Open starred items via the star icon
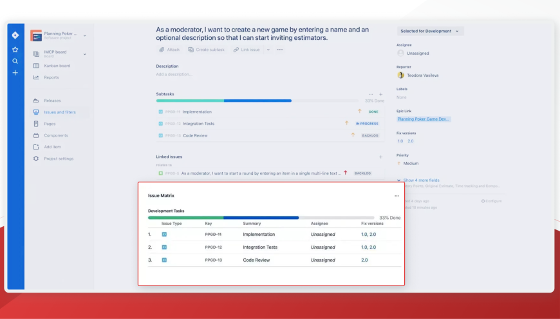 click(x=15, y=49)
